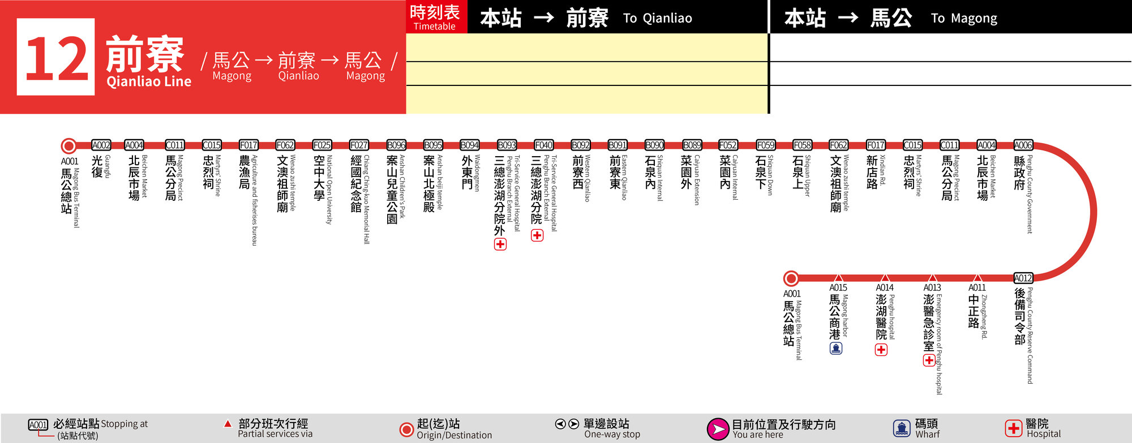Image resolution: width=1132 pixels, height=443 pixels.
Task: Click the red triangle in the Partial services legend
Action: (228, 423)
